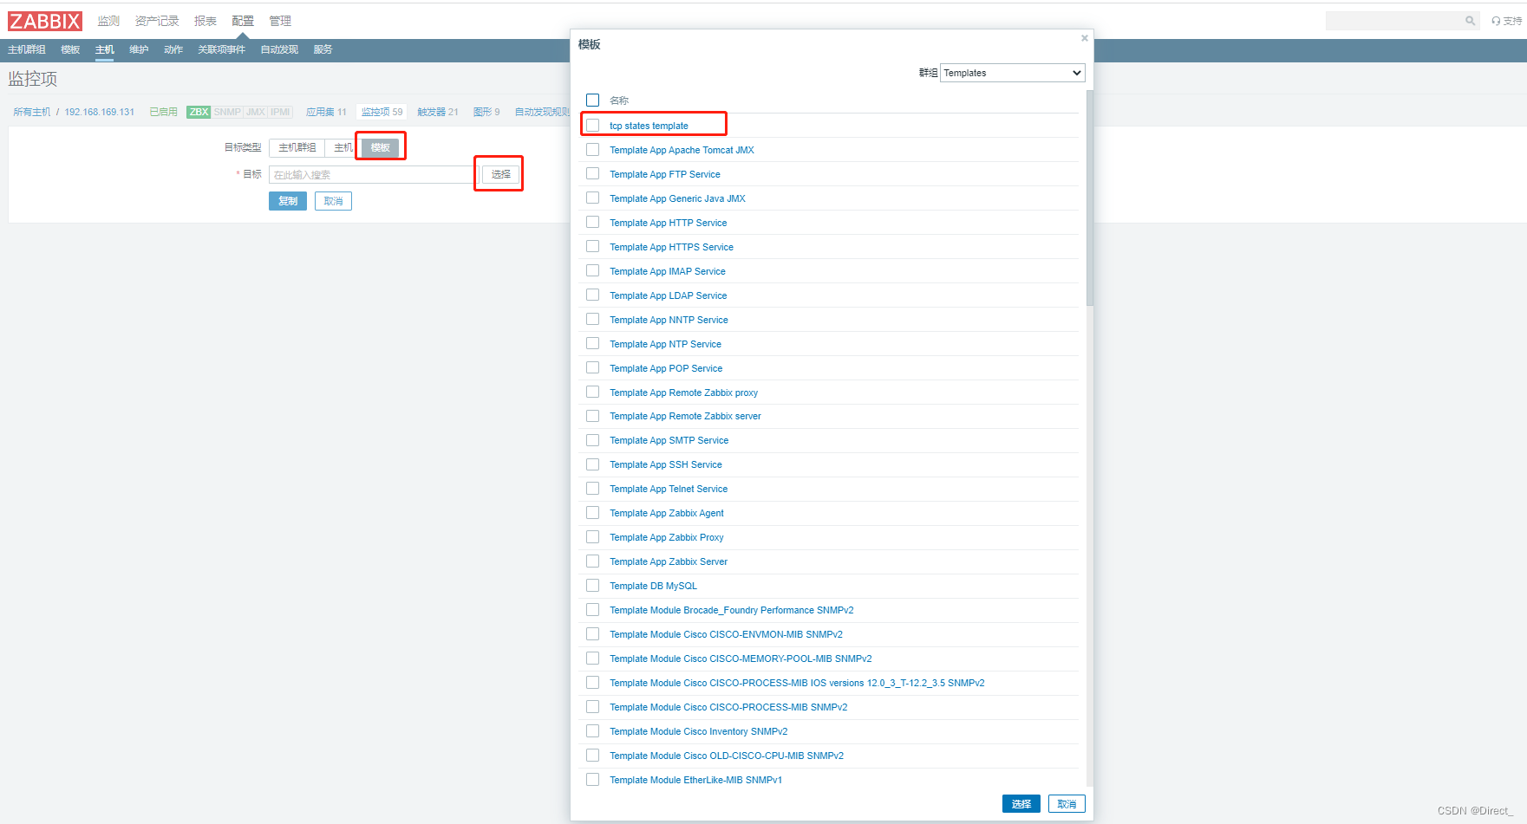Open the 报表 top menu
This screenshot has width=1527, height=824.
pyautogui.click(x=206, y=21)
